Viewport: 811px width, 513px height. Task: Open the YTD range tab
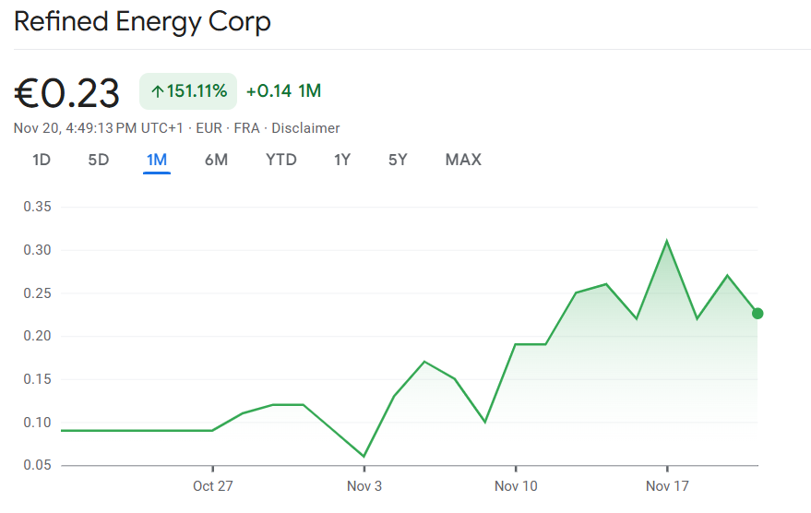(x=281, y=160)
